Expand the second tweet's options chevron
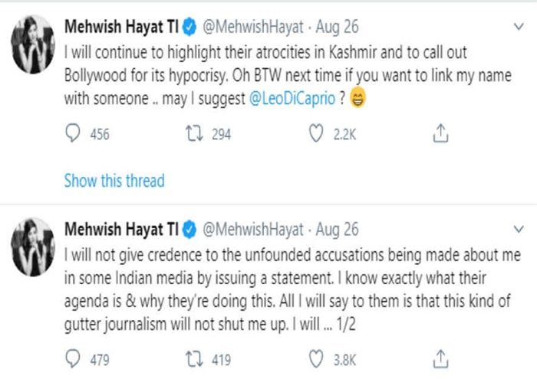Viewport: 537px width, 379px height. [x=516, y=229]
